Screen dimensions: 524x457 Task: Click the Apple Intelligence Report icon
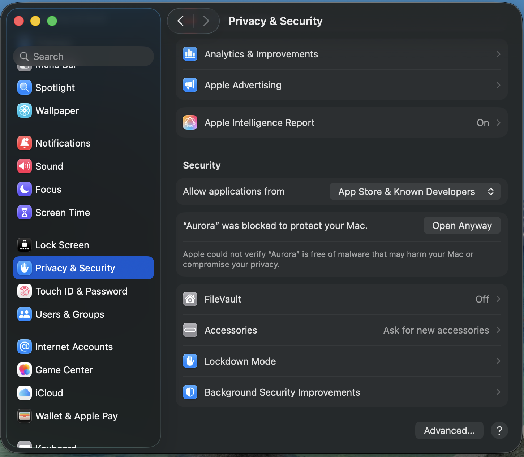(190, 123)
